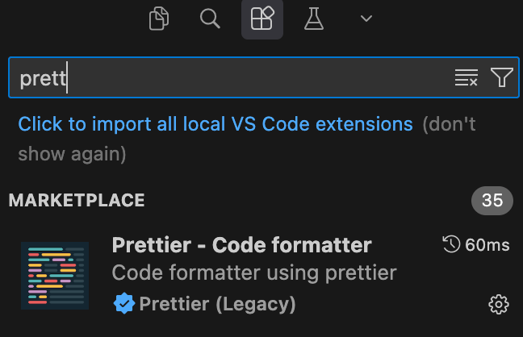Viewport: 523px width, 337px height.
Task: Click the Prettier extension logo thumbnail
Action: [x=55, y=276]
